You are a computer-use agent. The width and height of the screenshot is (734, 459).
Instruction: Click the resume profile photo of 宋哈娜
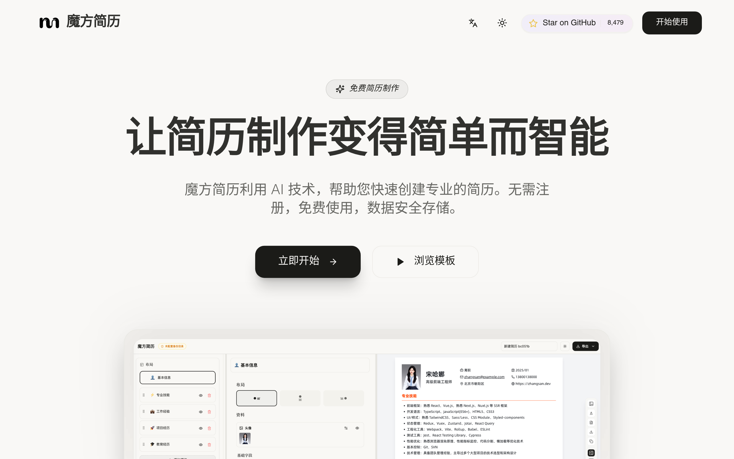[x=411, y=377]
